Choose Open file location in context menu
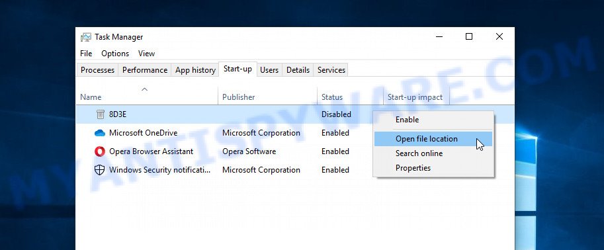 [433, 139]
